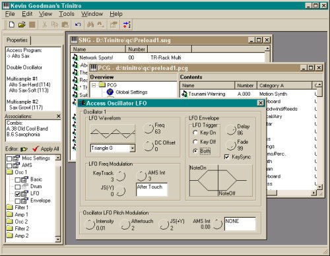
Task: Click the Editor open icon beside Editor label
Action: 24,149
